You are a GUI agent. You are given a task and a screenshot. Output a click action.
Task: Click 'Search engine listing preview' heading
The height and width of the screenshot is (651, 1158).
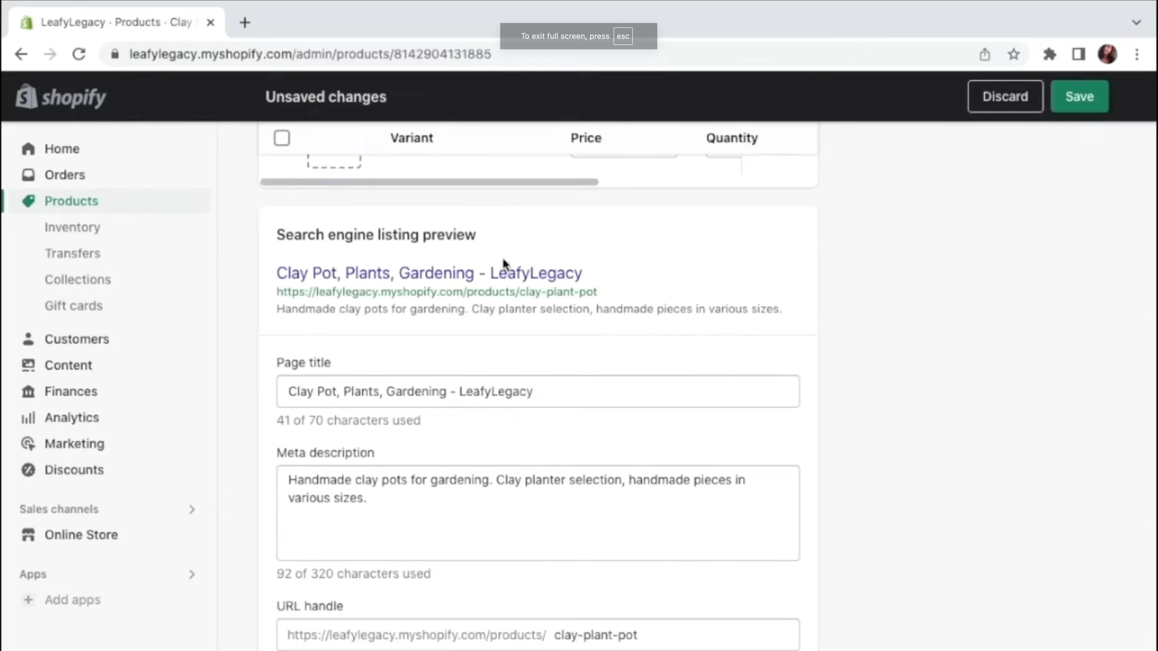pyautogui.click(x=376, y=235)
